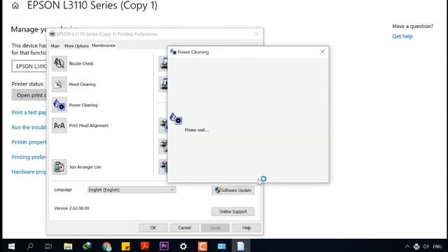Open the Job Arranger Lite icon
This screenshot has width=448, height=252.
[59, 167]
